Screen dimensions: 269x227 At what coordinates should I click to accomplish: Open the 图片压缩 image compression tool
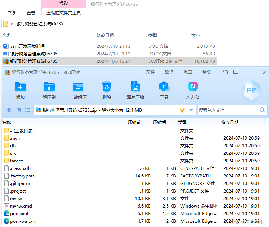coord(135,86)
